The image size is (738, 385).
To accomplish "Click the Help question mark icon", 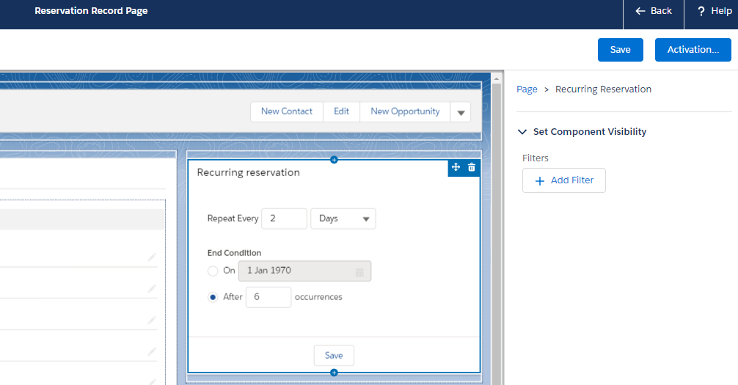I will 701,11.
